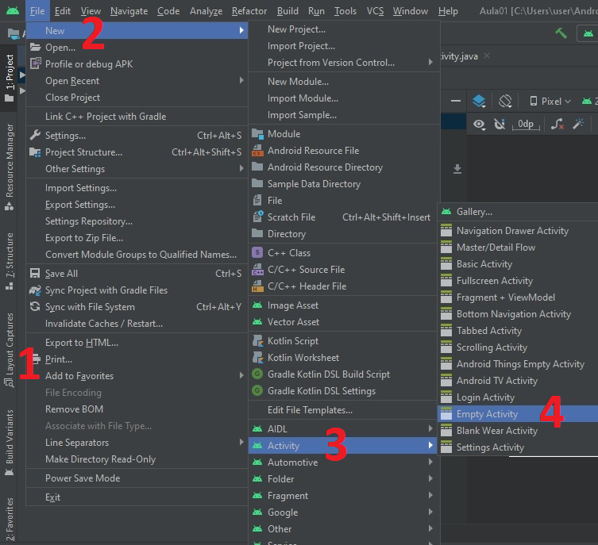This screenshot has height=545, width=598.
Task: Open the 2: Favorites side tab
Action: click(x=10, y=519)
